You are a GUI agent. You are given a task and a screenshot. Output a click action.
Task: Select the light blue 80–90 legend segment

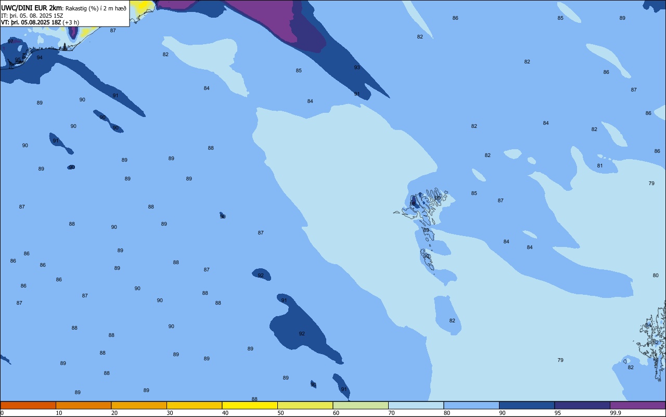coord(471,405)
